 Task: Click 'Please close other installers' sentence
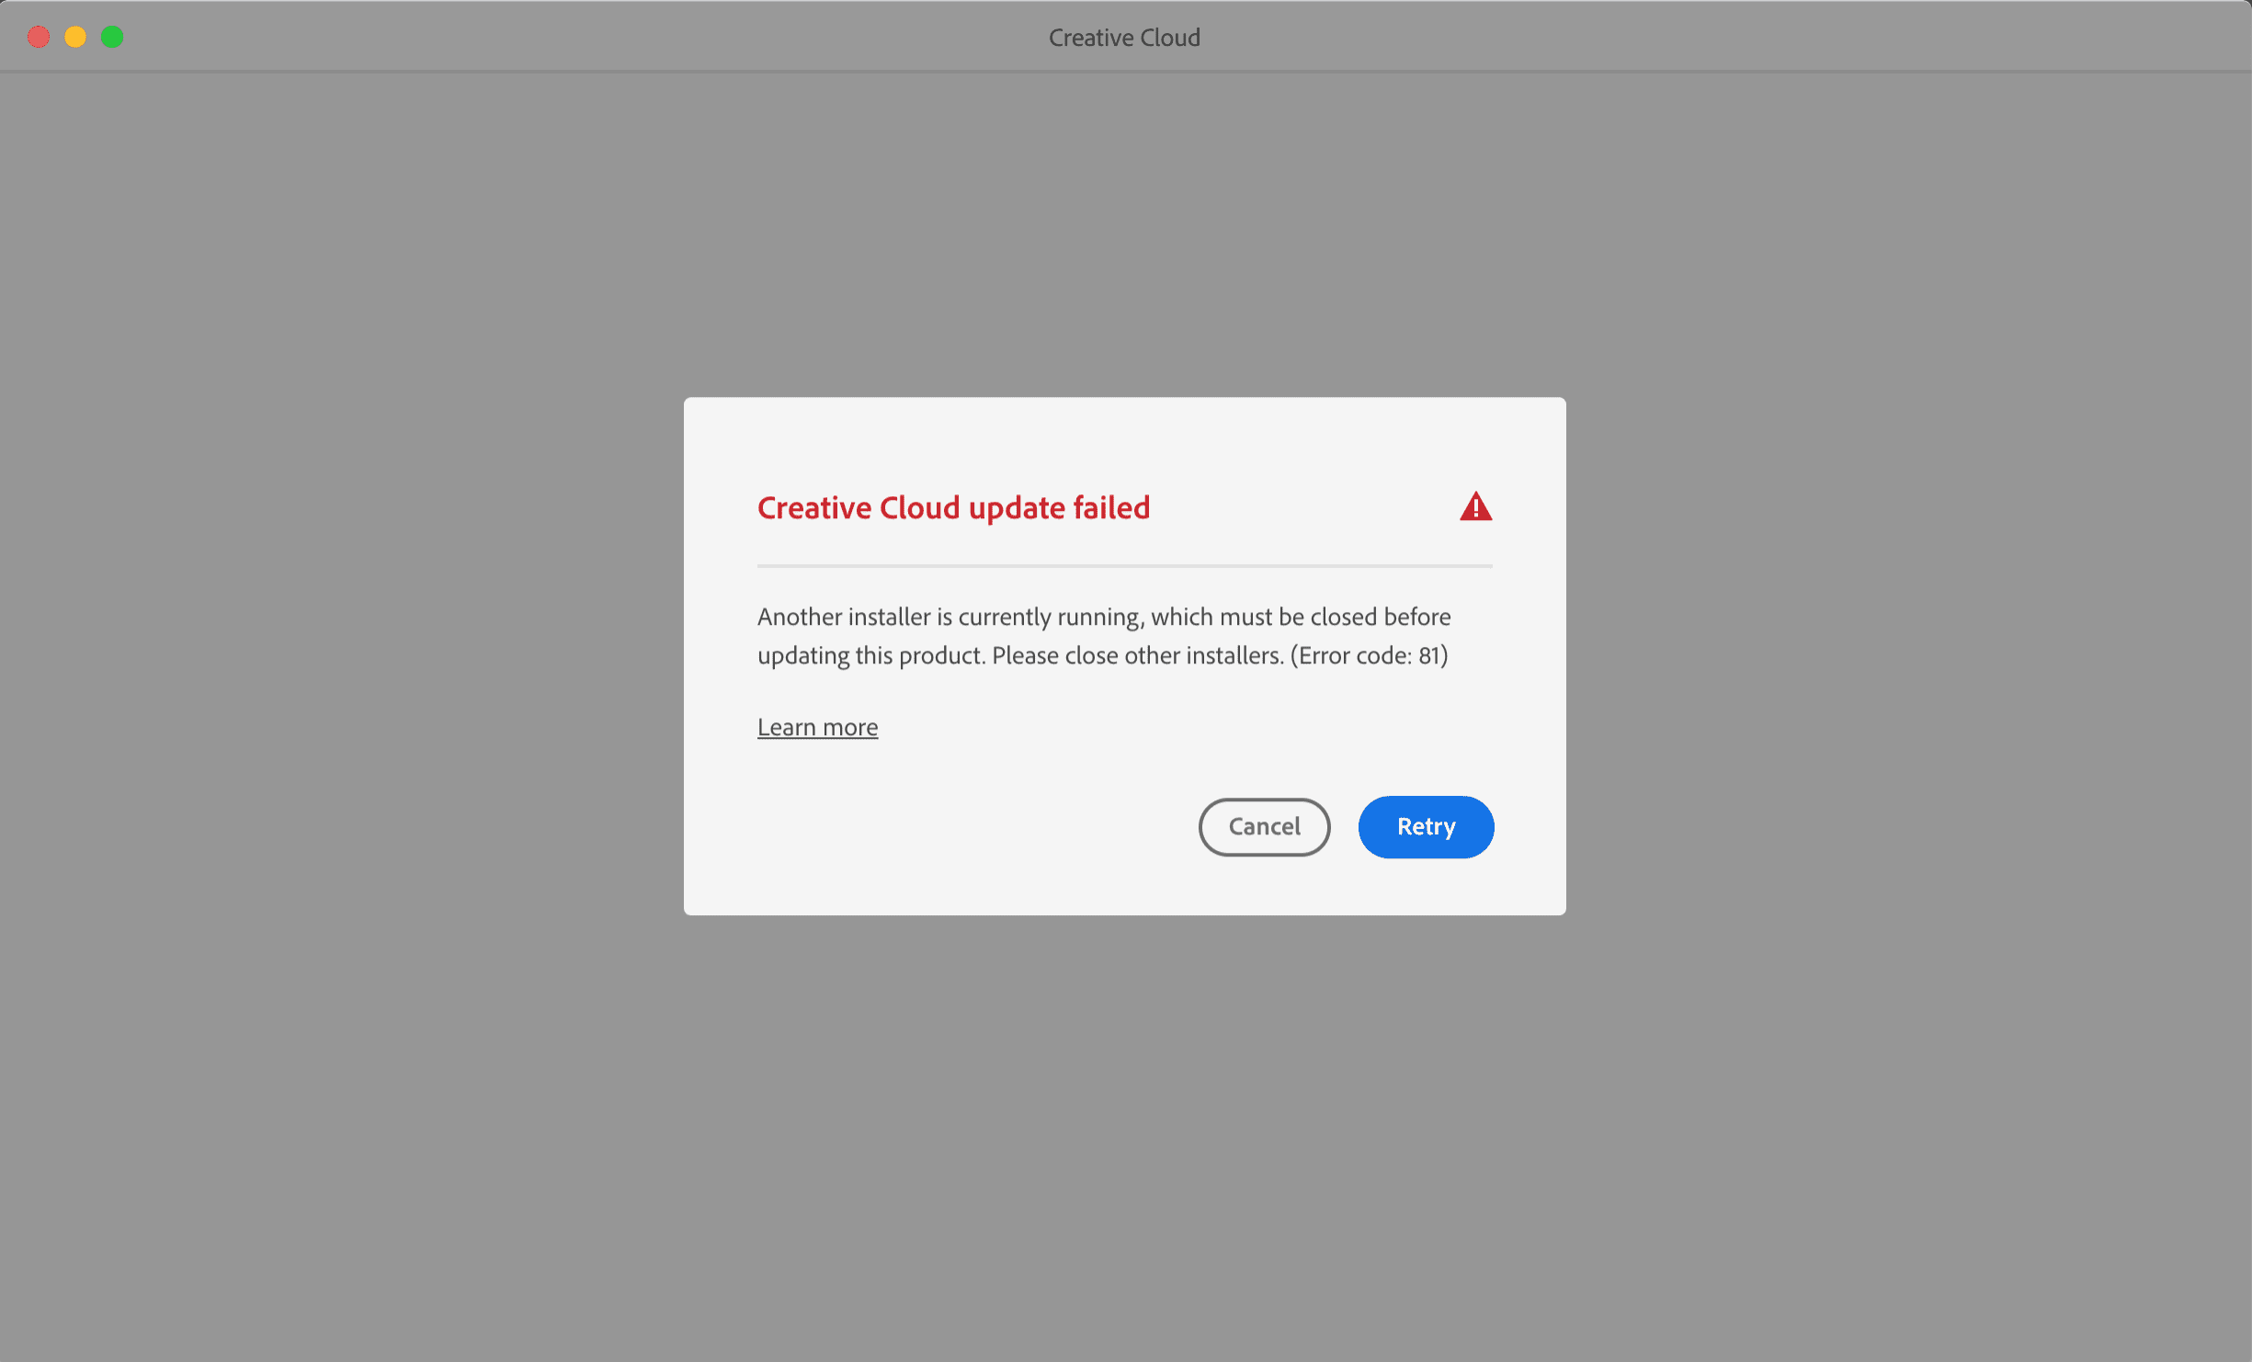point(1137,655)
